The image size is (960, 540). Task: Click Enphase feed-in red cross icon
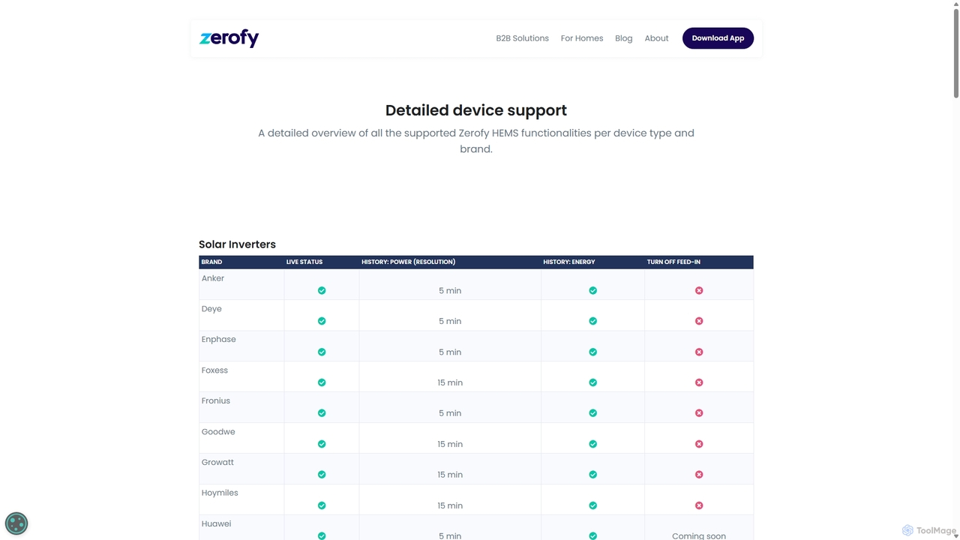point(699,352)
